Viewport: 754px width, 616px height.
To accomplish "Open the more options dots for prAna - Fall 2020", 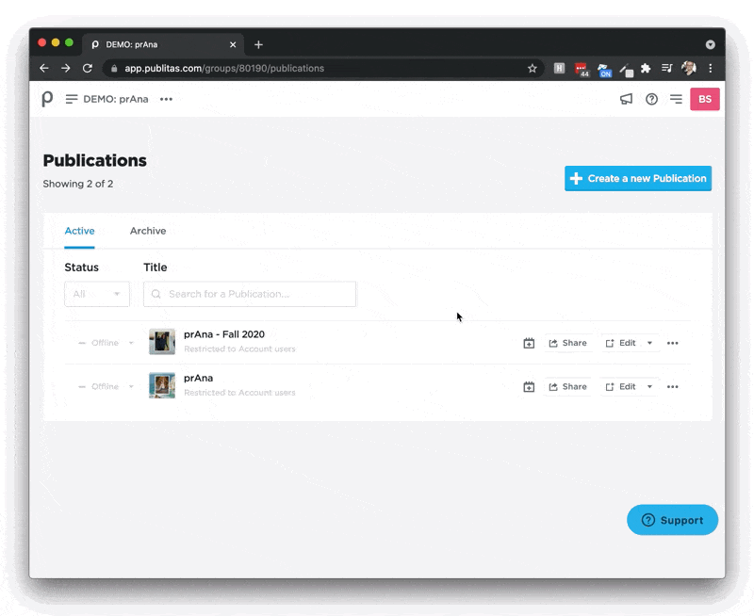I will tap(673, 344).
